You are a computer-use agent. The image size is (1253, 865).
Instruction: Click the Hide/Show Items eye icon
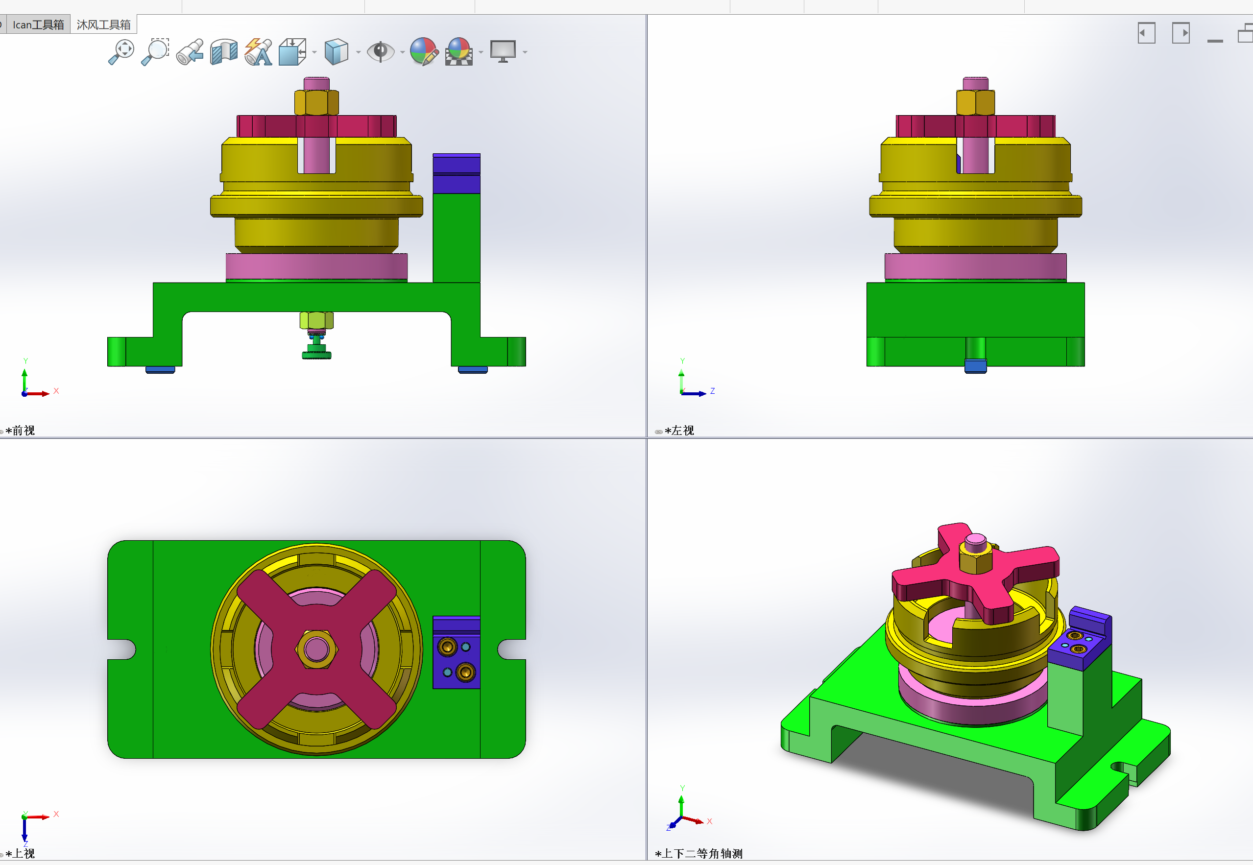click(x=381, y=52)
